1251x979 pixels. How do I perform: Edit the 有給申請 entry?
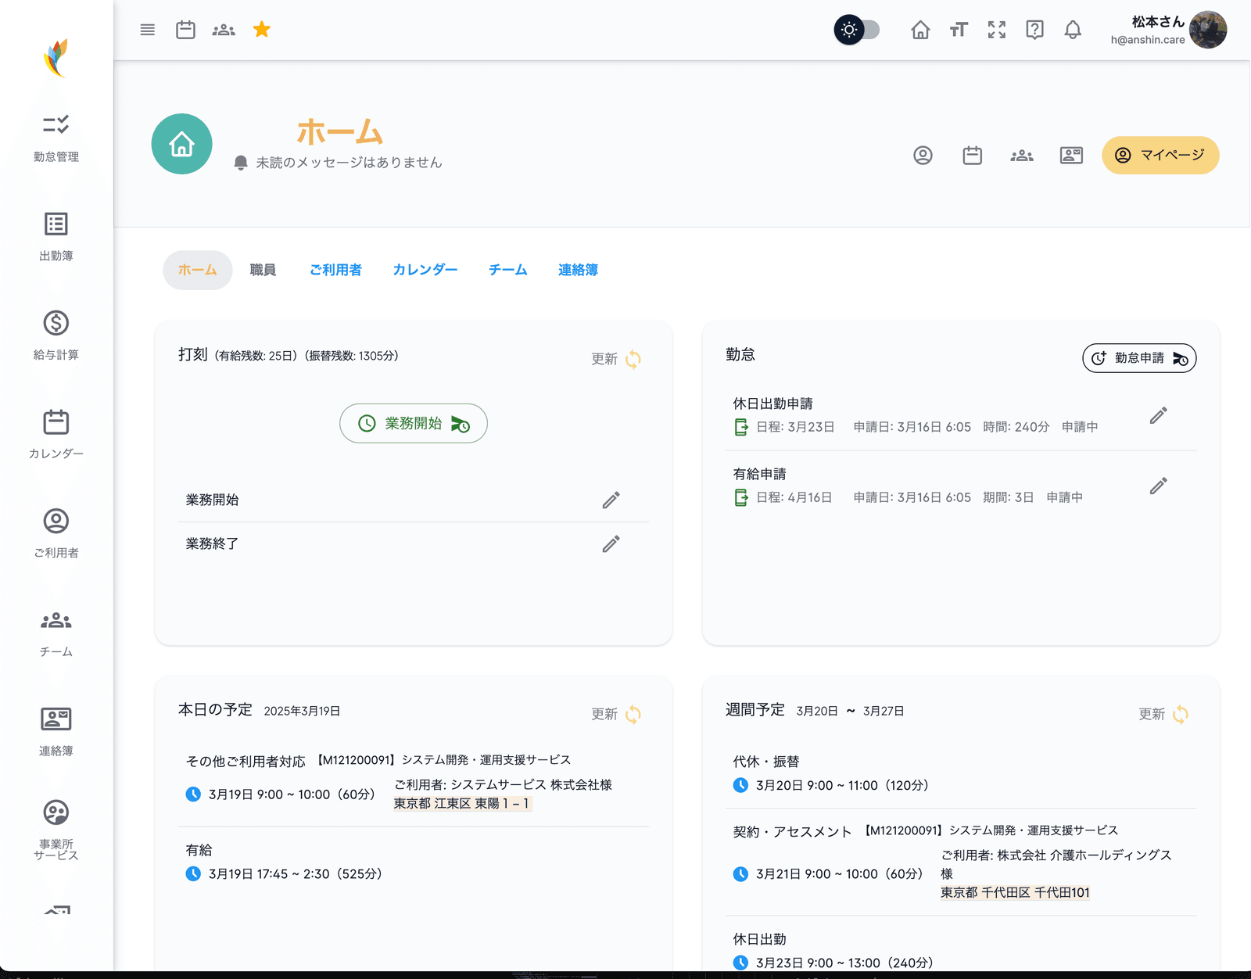pos(1159,486)
